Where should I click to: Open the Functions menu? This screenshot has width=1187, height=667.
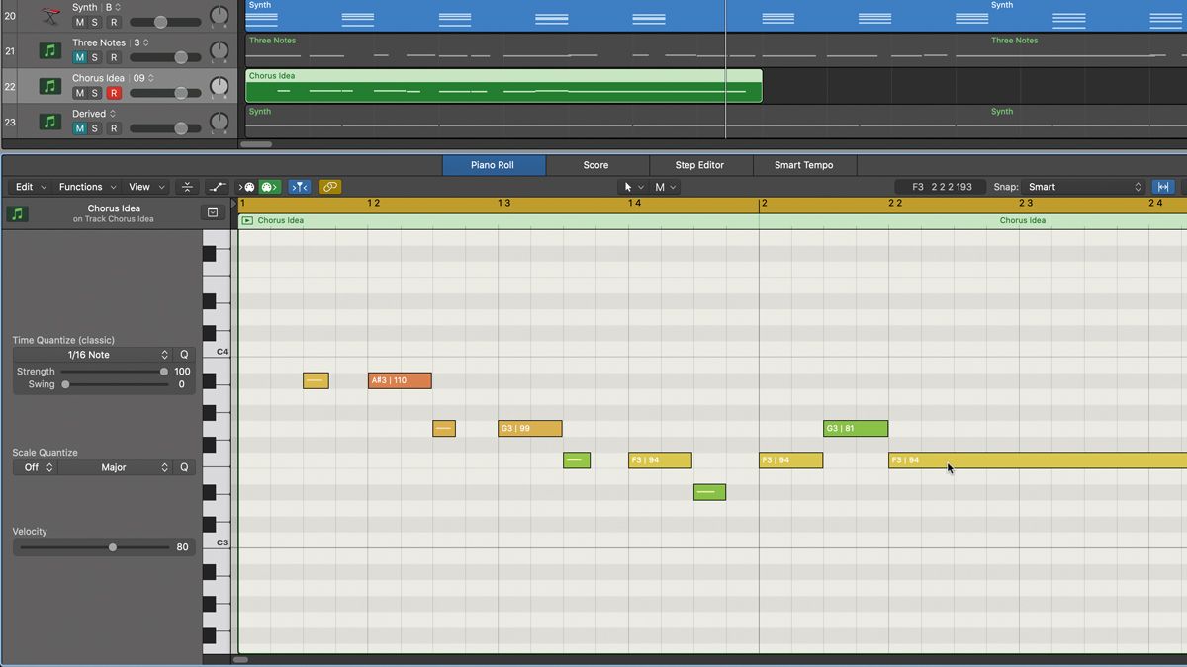pyautogui.click(x=83, y=186)
